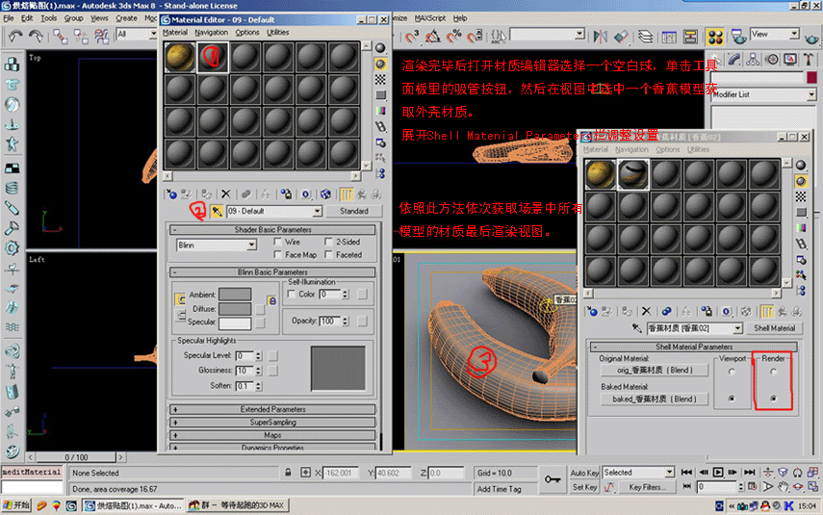Image resolution: width=823 pixels, height=515 pixels.
Task: Open the Selected key filter dropdown
Action: (669, 472)
